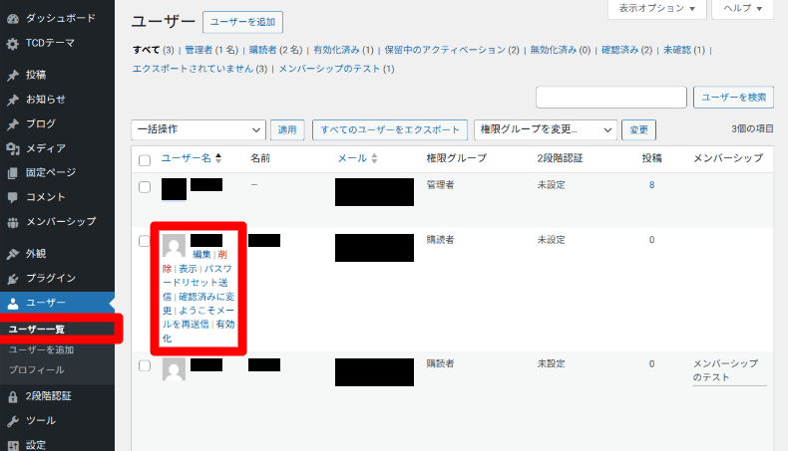Filter by 未確認 link

point(677,50)
